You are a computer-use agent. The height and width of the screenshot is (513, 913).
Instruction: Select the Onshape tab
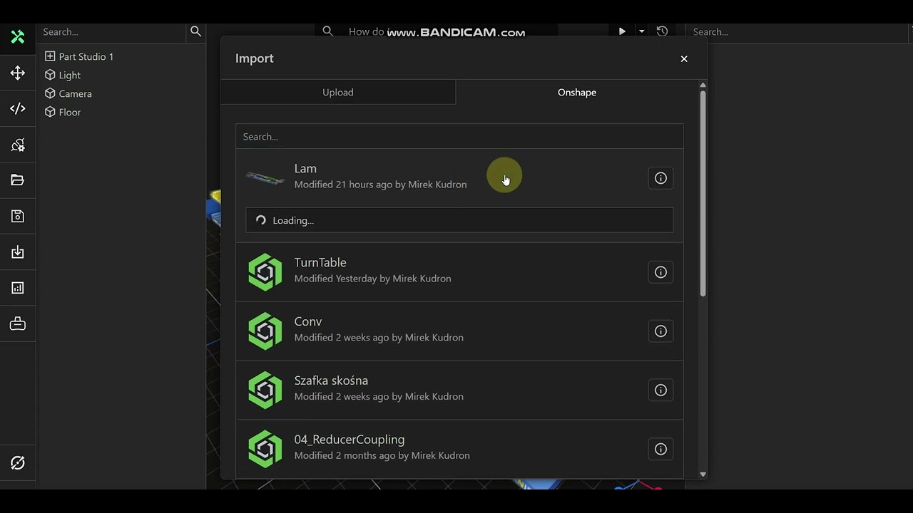tap(576, 93)
